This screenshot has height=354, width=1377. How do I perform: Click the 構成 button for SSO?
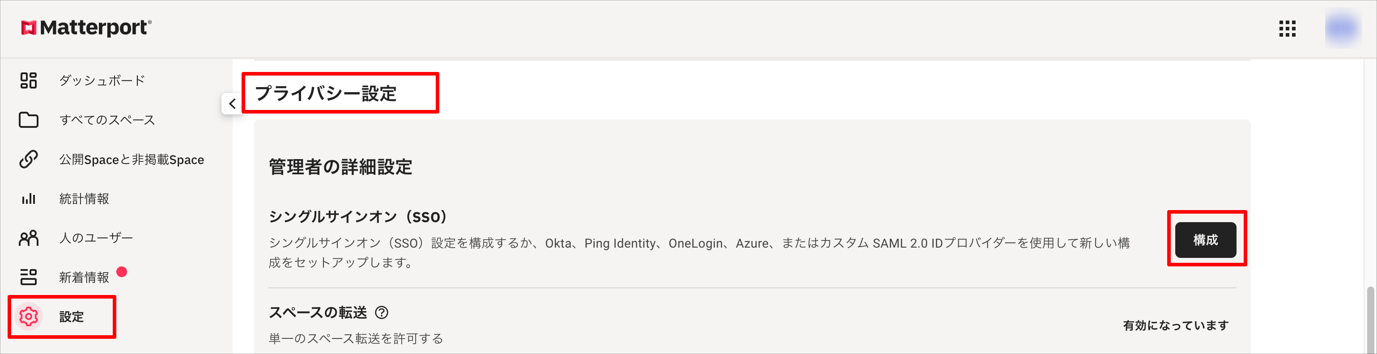1205,240
